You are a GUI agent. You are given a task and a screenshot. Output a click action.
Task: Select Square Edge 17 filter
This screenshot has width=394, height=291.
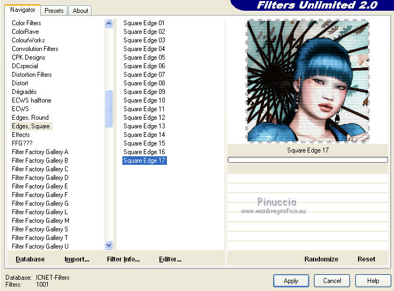point(144,161)
